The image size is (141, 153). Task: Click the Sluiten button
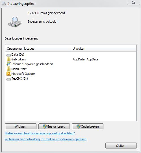(121, 146)
